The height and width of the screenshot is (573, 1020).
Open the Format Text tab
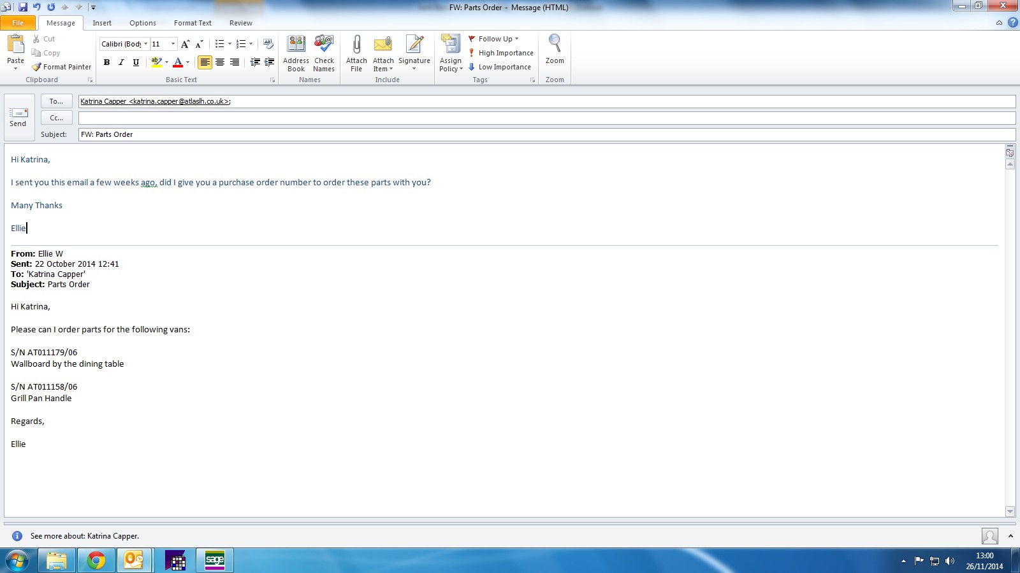[x=193, y=23]
